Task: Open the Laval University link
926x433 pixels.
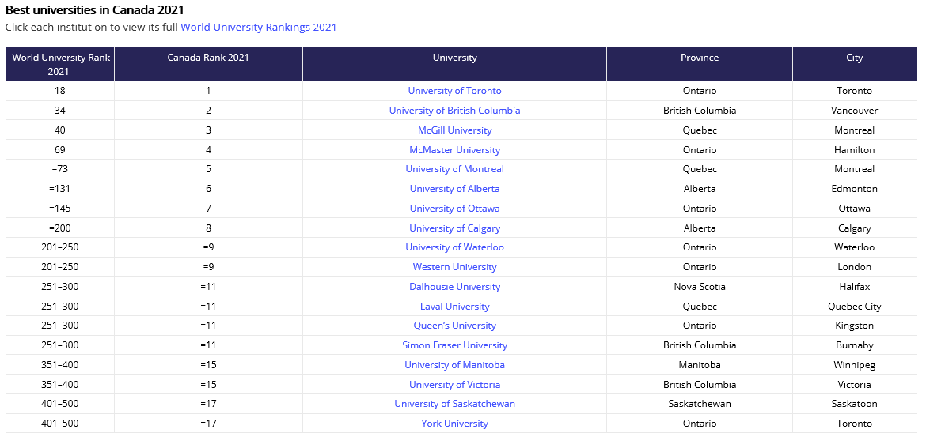Action: coord(455,306)
